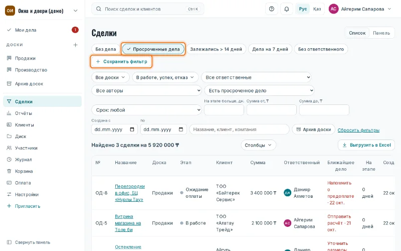401x251 pixels.
Task: Click the ОД-8 deal number cell
Action: click(x=101, y=193)
